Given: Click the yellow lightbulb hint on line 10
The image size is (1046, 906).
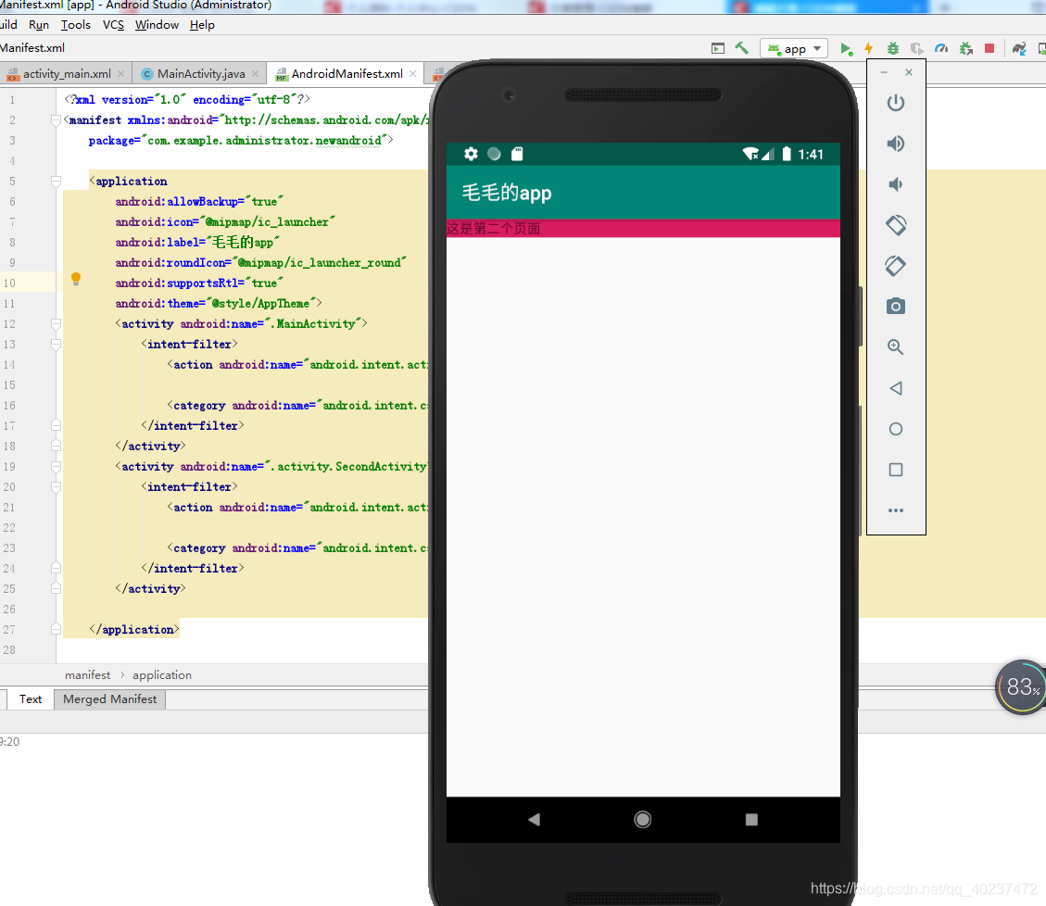Looking at the screenshot, I should (76, 279).
